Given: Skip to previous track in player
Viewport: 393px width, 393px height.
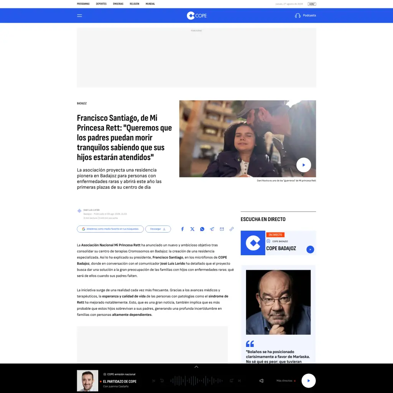Looking at the screenshot, I should coord(154,381).
